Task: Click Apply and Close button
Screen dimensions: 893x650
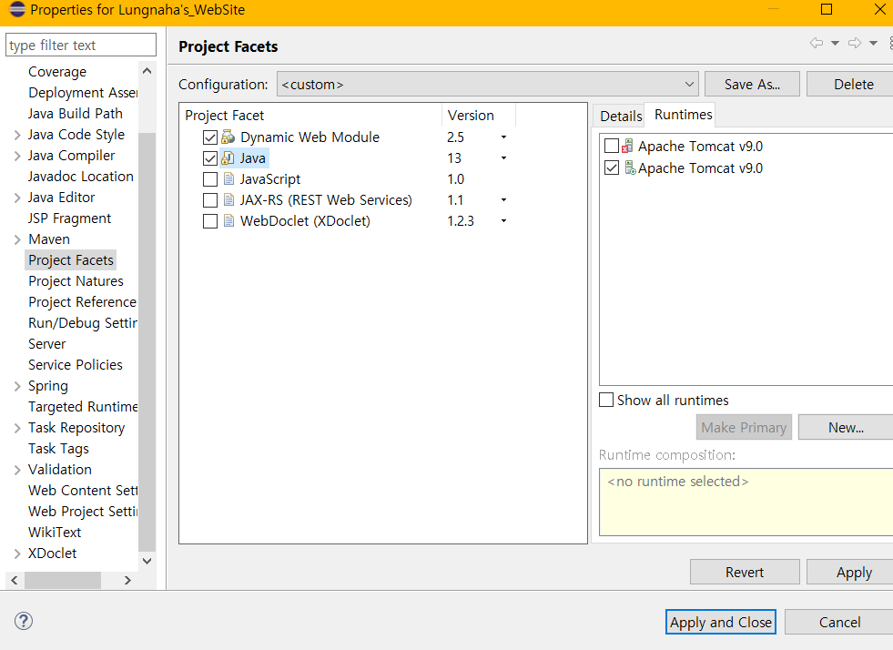Action: pyautogui.click(x=720, y=622)
